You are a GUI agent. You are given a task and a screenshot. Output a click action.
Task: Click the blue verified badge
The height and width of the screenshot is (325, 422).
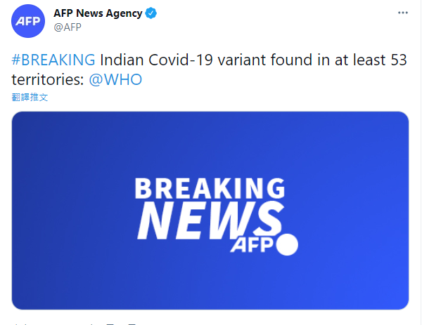pyautogui.click(x=151, y=13)
